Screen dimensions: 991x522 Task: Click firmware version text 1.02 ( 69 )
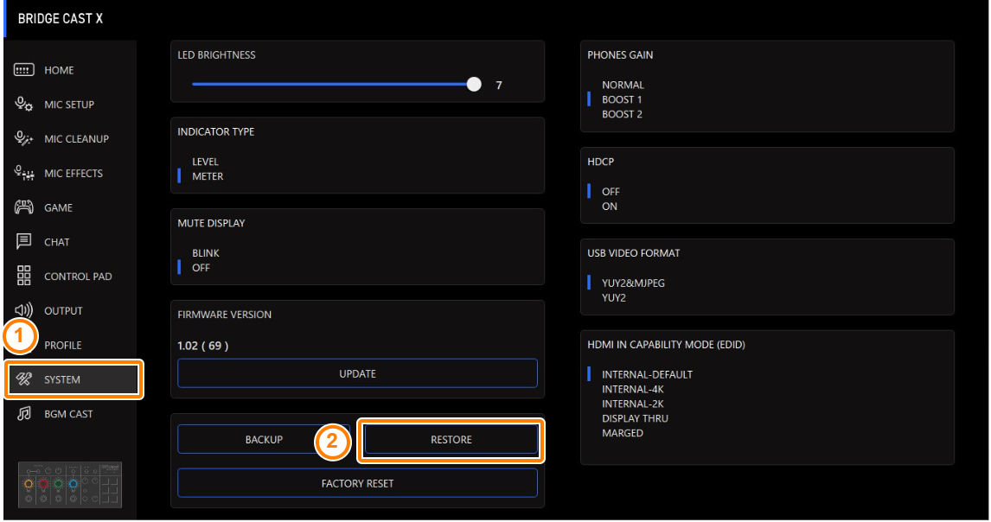(203, 346)
